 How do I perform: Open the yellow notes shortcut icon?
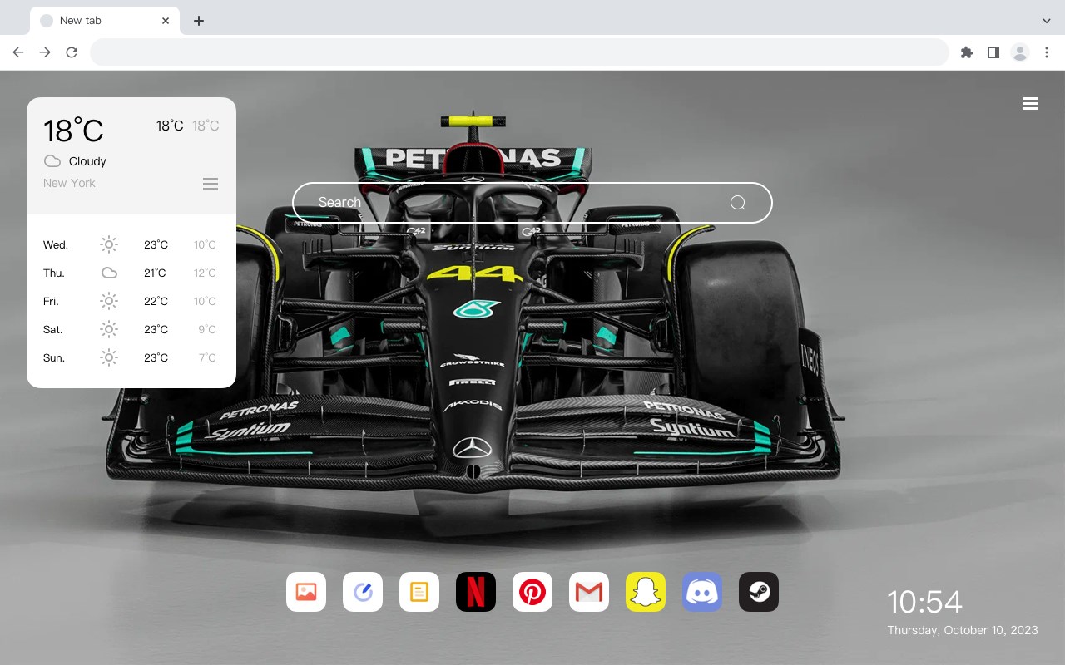[419, 592]
